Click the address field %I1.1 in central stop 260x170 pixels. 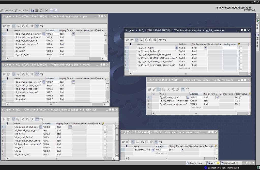(161, 150)
